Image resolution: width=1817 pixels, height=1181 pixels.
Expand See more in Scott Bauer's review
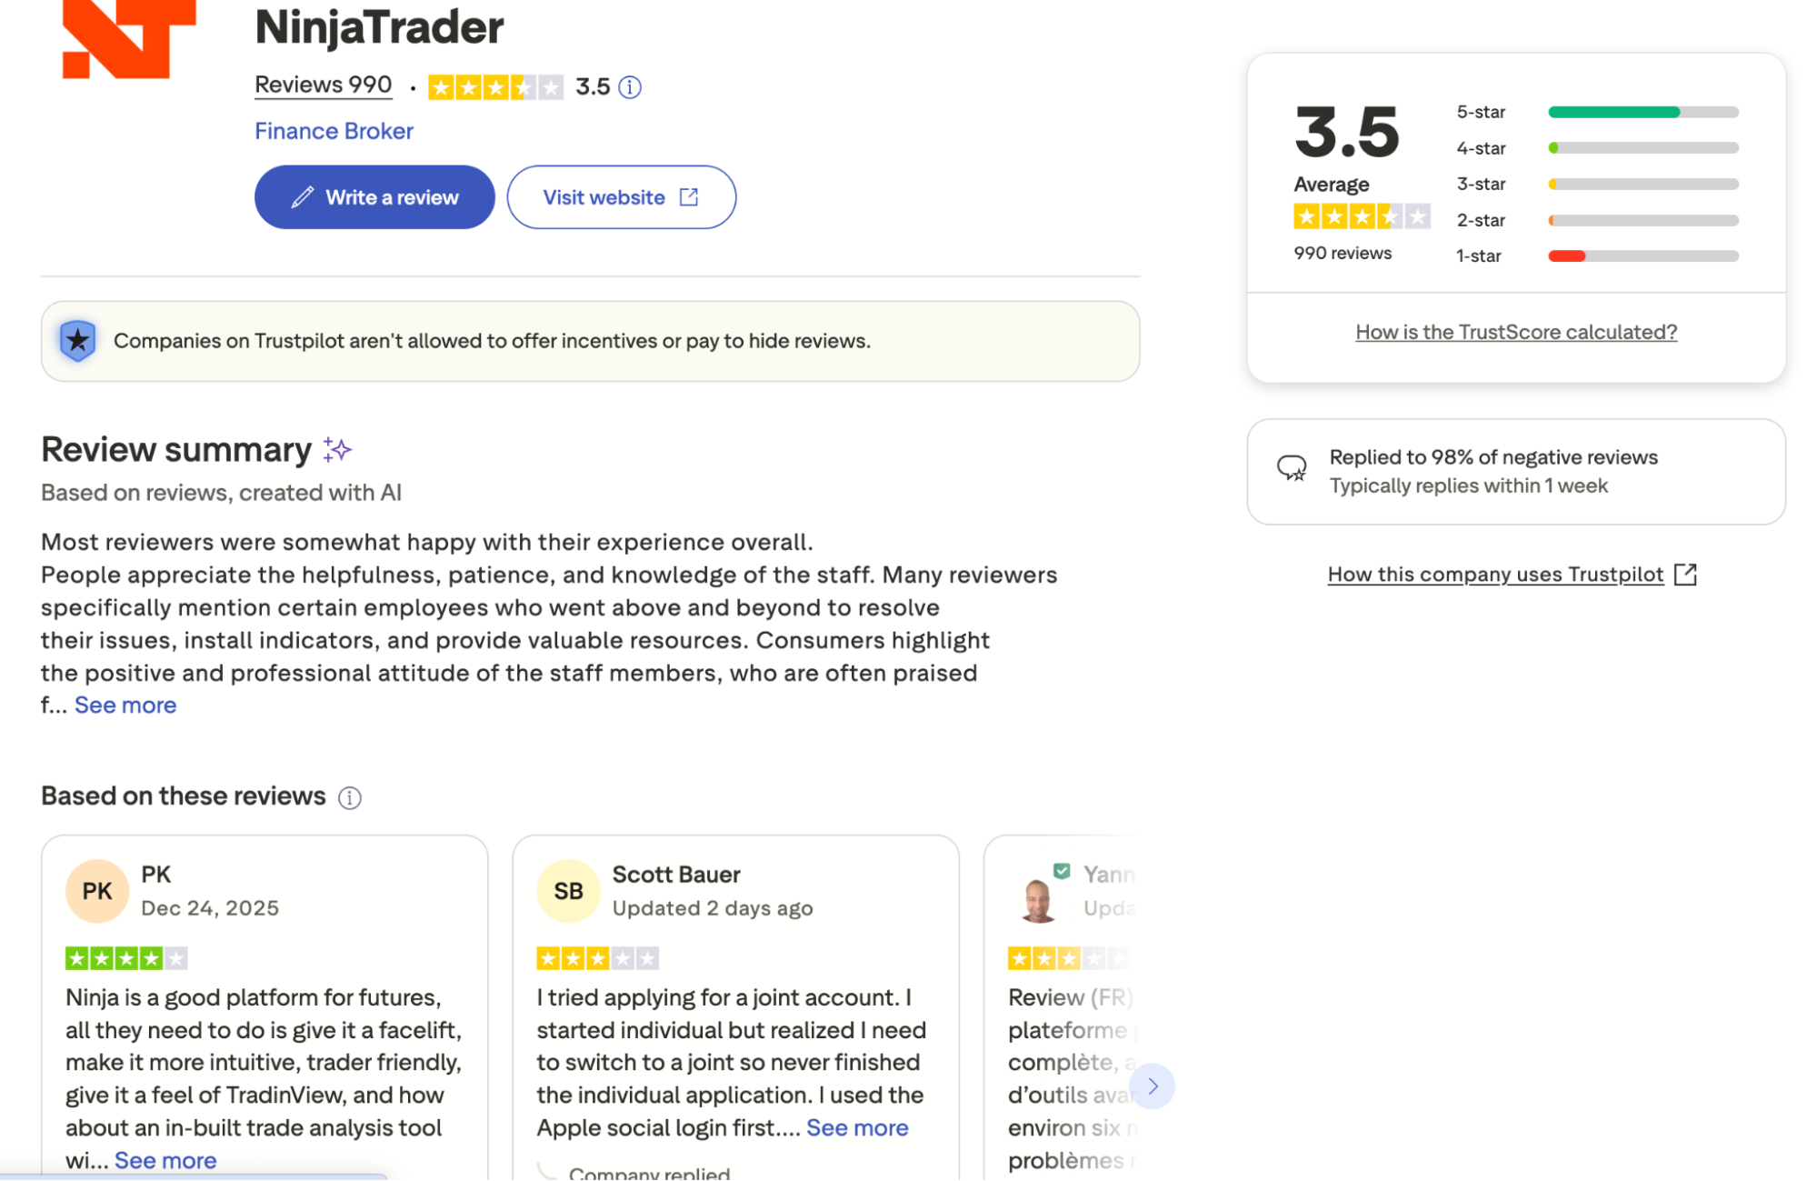(x=856, y=1127)
